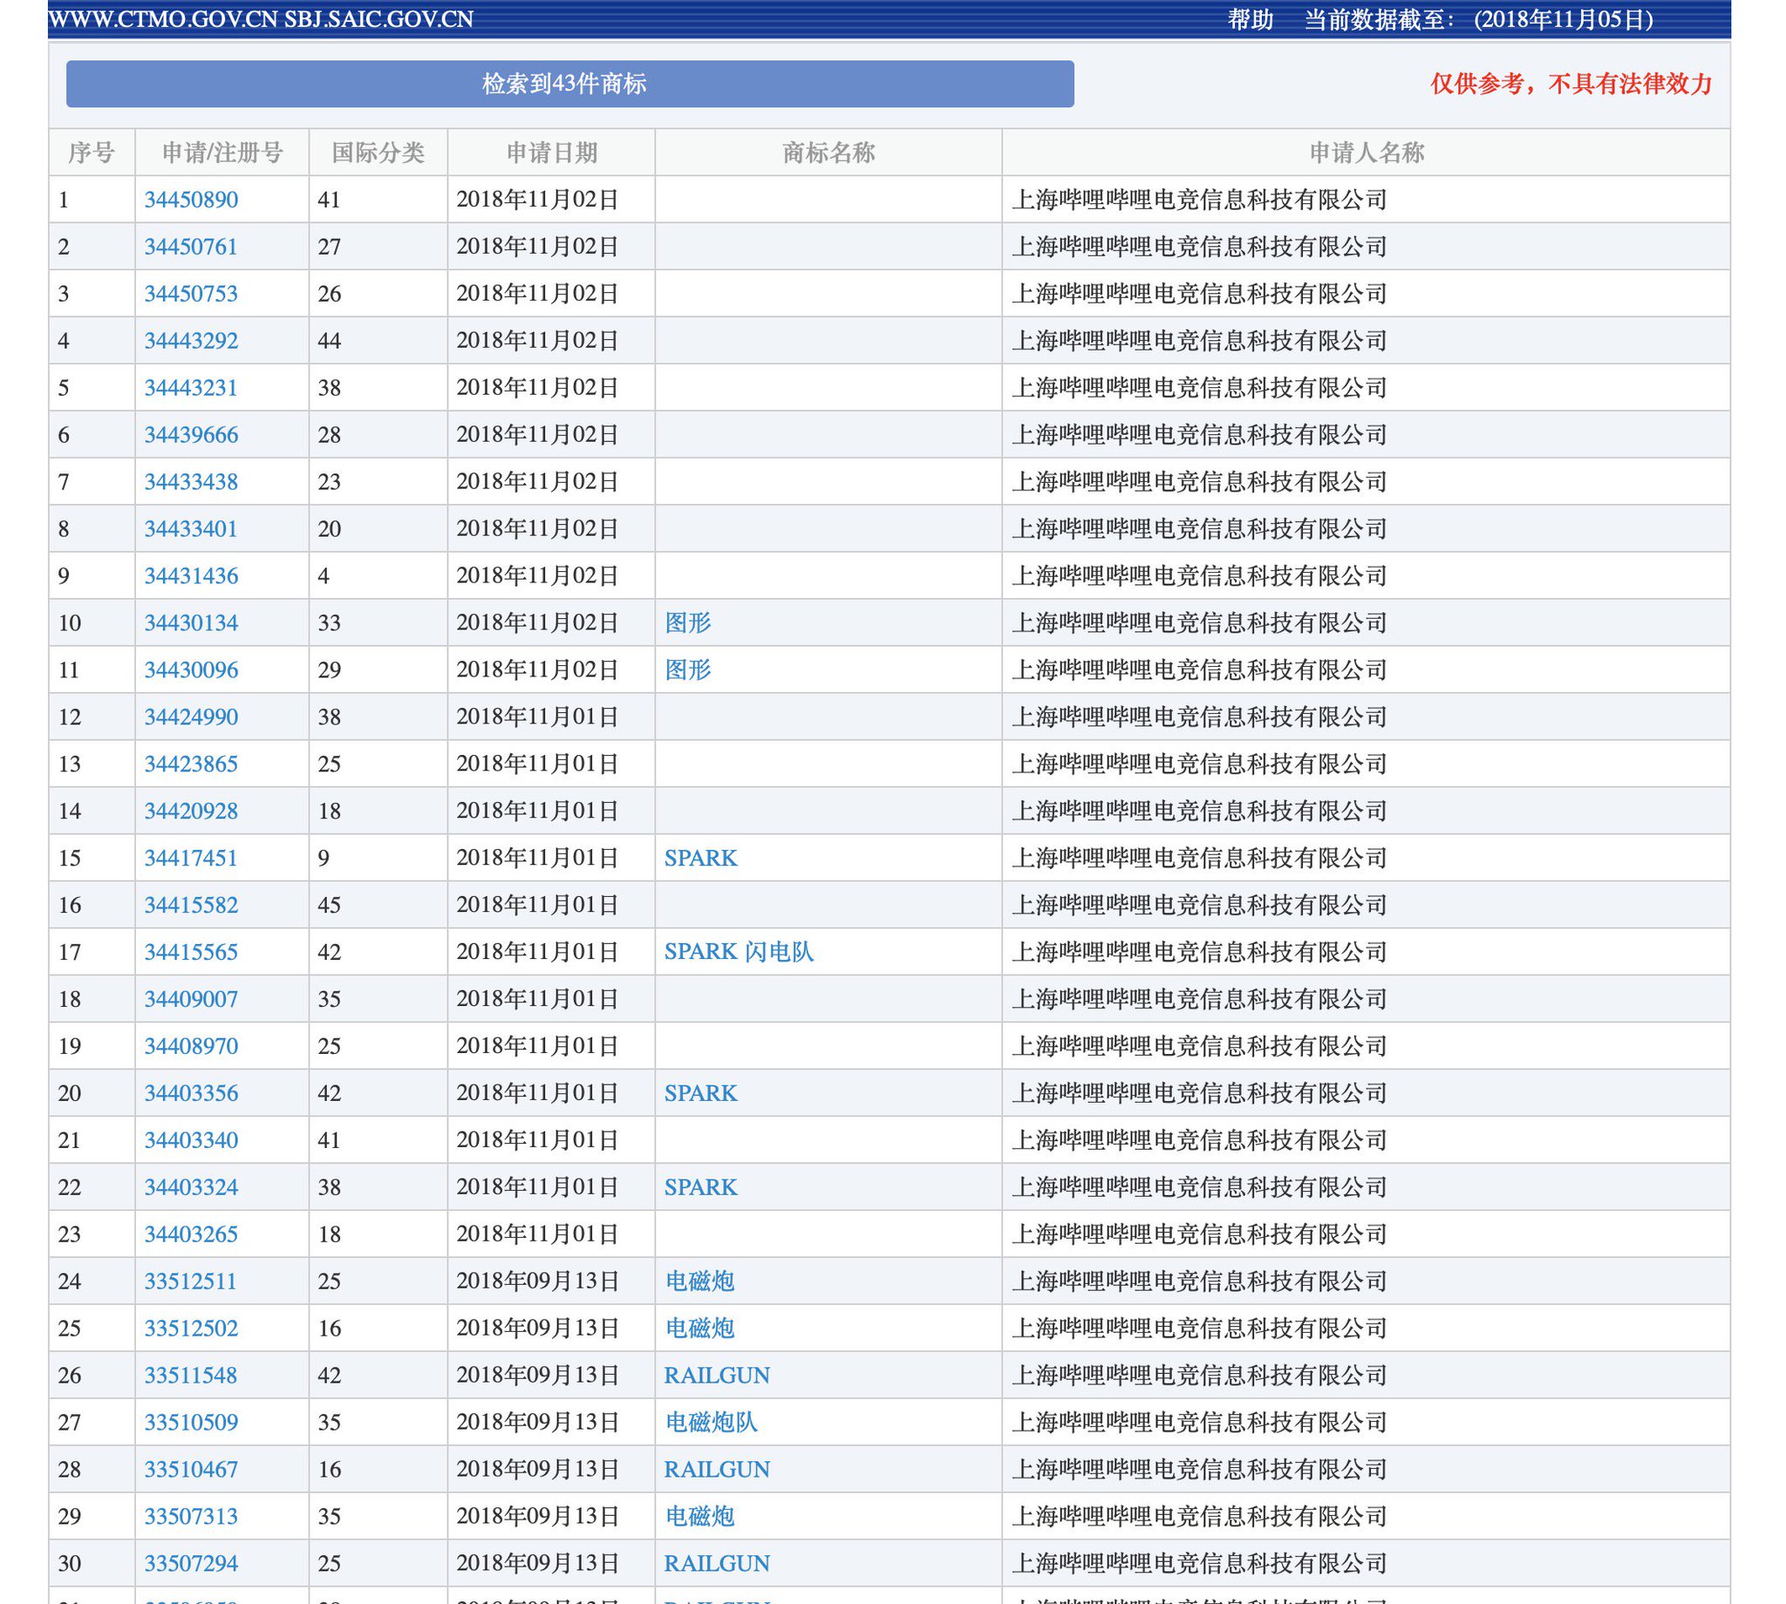The width and height of the screenshot is (1786, 1604).
Task: Open application number 33511548
Action: 191,1375
